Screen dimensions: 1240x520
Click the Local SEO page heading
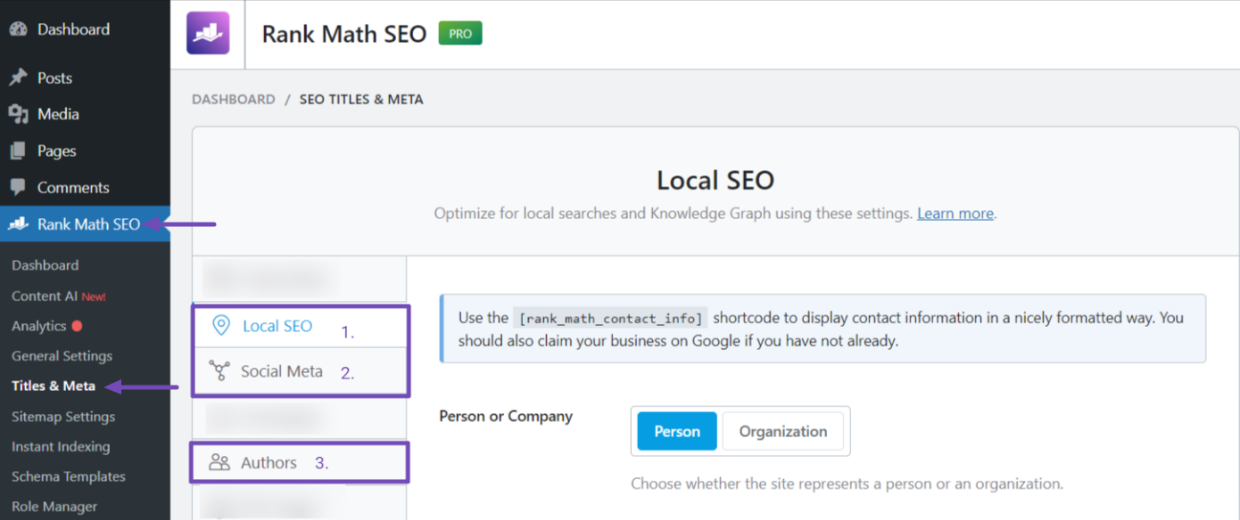715,180
